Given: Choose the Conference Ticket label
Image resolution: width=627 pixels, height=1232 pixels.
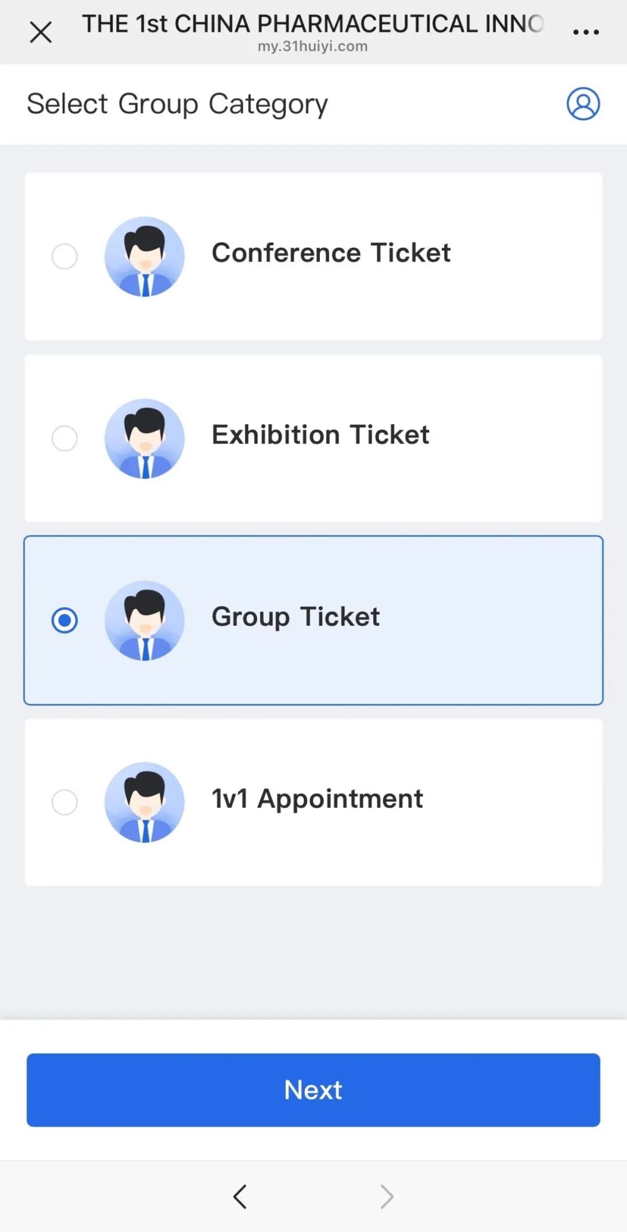Looking at the screenshot, I should (331, 253).
